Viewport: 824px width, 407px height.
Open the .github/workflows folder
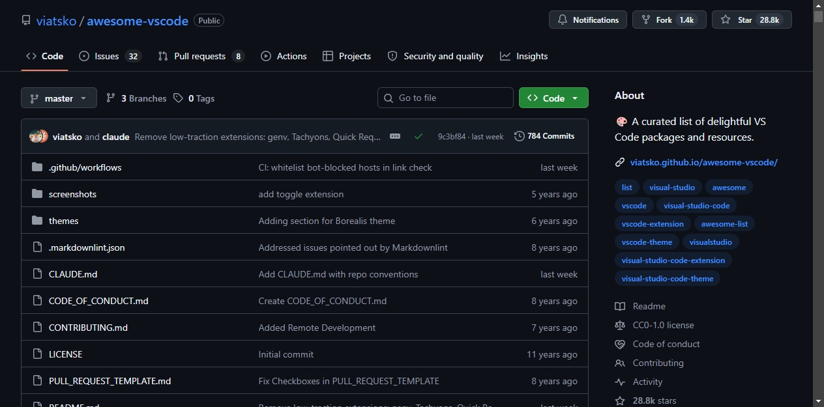[85, 167]
